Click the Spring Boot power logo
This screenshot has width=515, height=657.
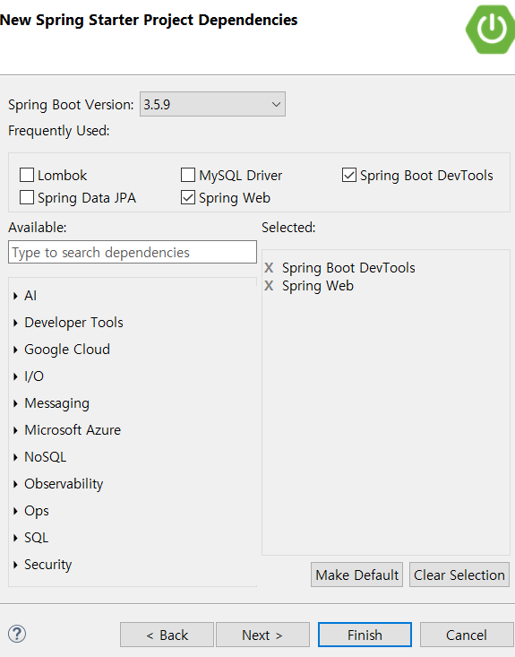(490, 30)
